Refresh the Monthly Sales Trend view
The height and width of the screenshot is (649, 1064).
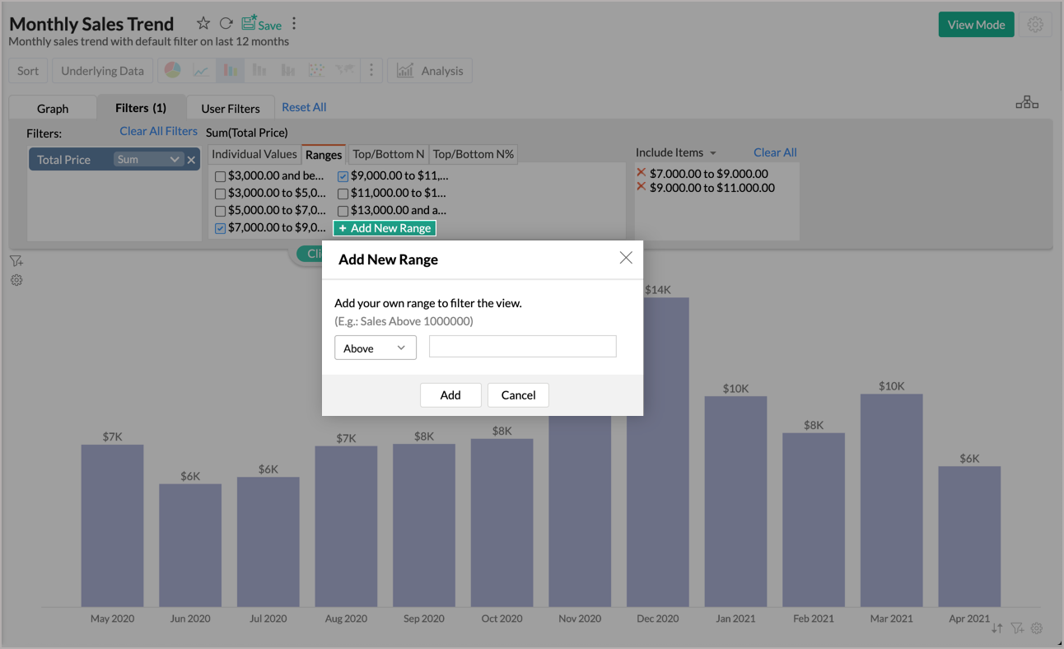tap(224, 23)
